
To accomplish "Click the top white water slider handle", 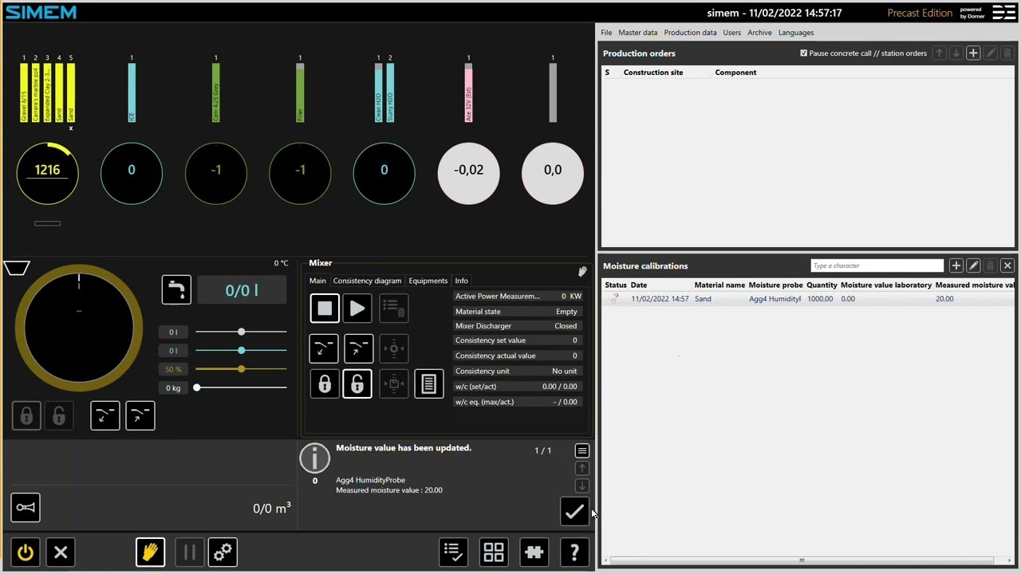I will (241, 332).
